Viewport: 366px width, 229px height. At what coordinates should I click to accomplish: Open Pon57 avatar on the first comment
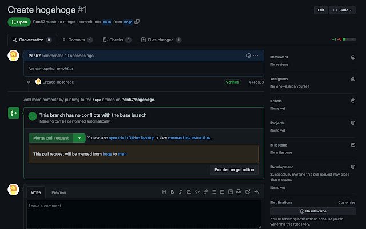(x=13, y=56)
